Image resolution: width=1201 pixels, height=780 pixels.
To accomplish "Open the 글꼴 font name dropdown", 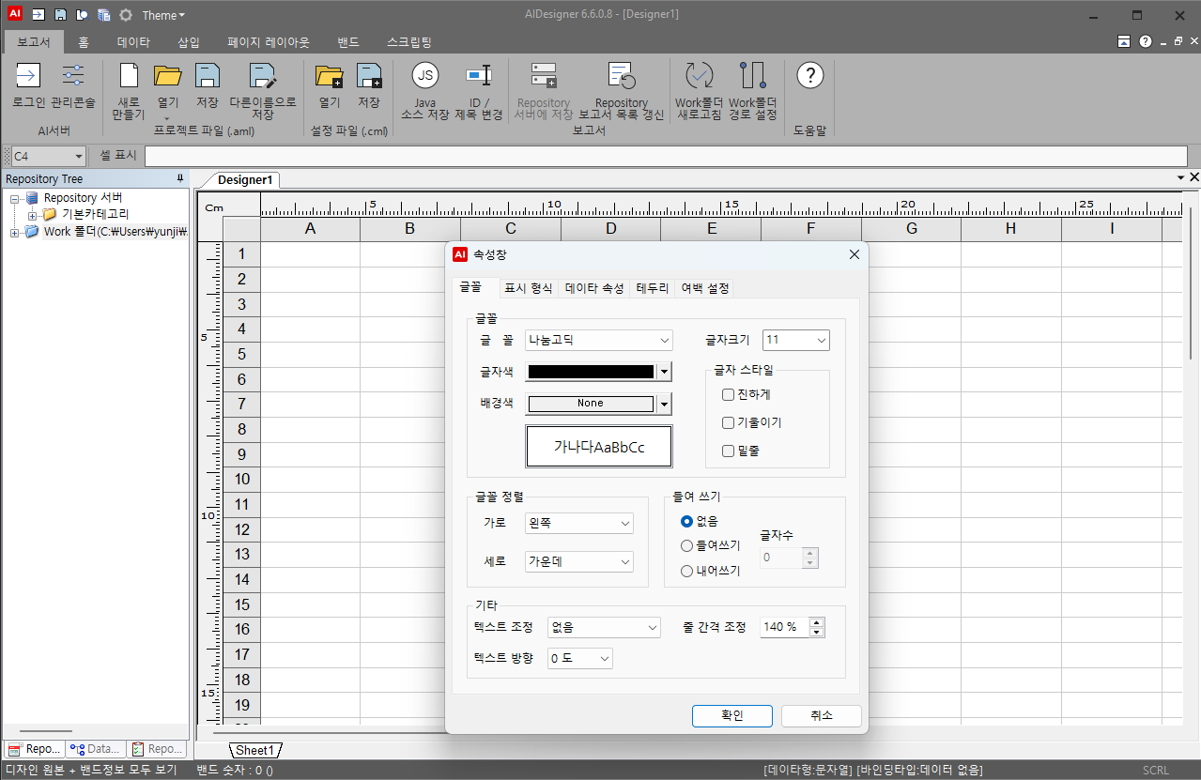I will [x=598, y=340].
